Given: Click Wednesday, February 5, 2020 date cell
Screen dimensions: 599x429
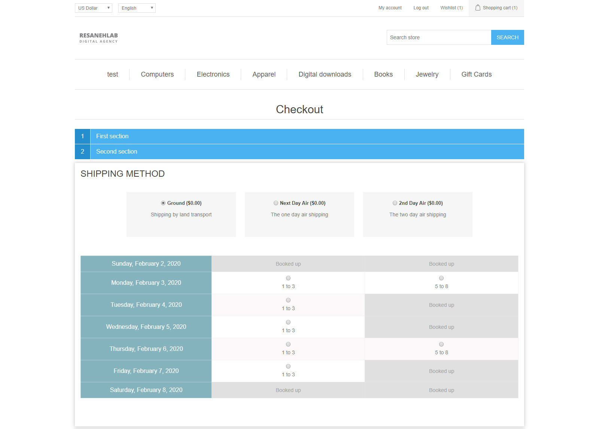Looking at the screenshot, I should coord(146,327).
